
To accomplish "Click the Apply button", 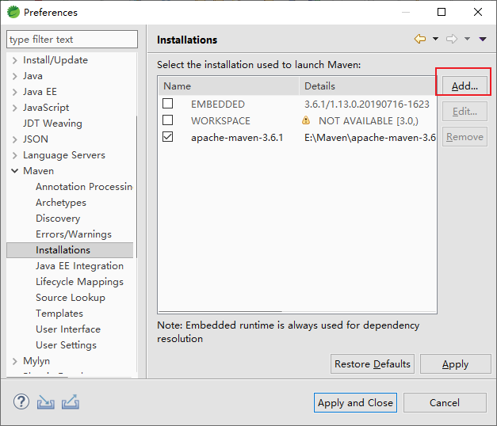I will click(455, 364).
